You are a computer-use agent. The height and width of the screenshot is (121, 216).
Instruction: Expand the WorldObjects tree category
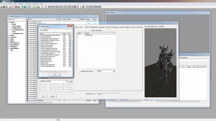[9, 48]
